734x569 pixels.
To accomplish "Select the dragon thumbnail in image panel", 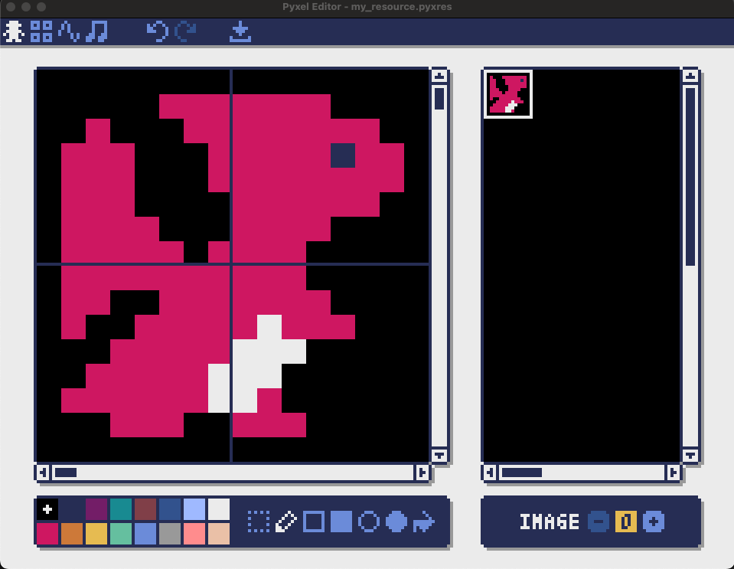I will (508, 94).
